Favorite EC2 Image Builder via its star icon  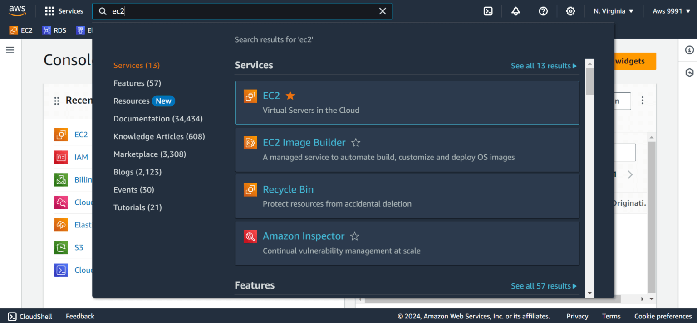click(x=355, y=142)
